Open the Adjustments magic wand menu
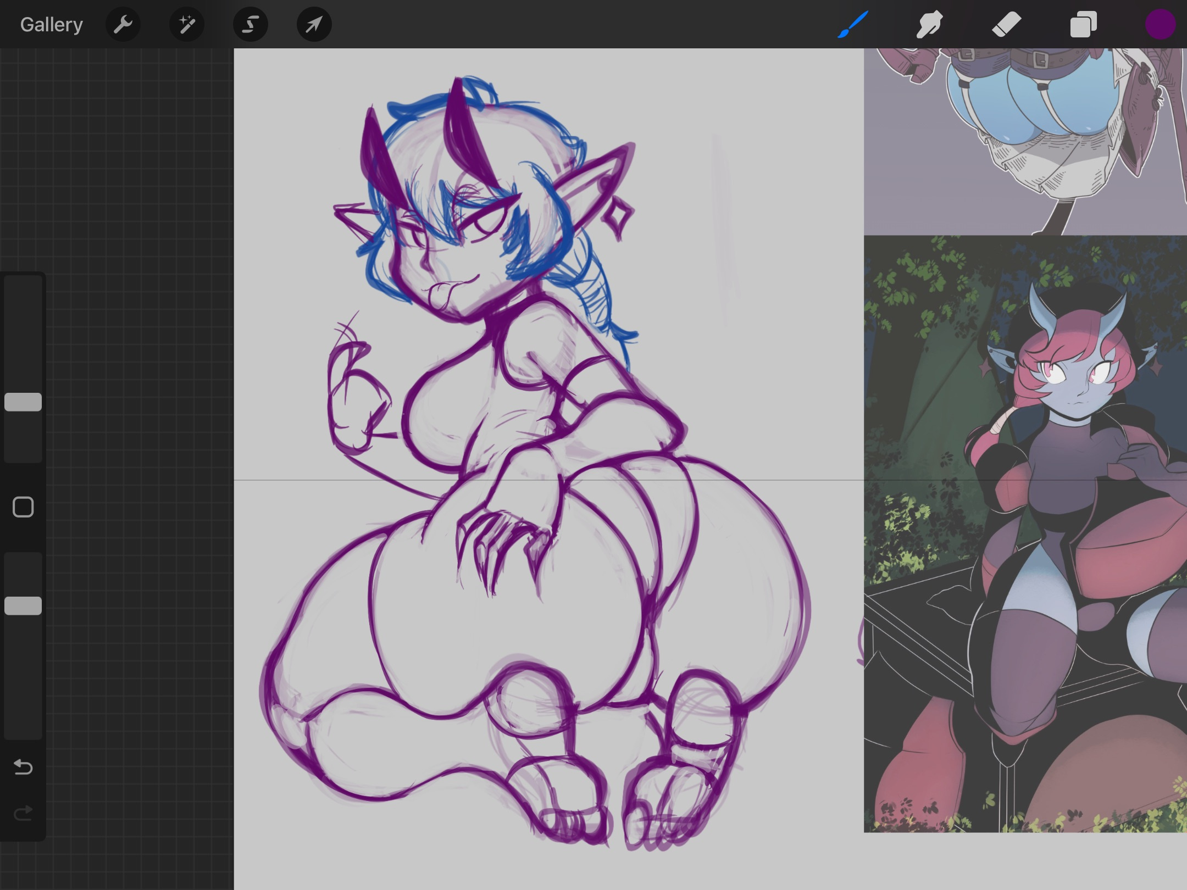The width and height of the screenshot is (1187, 890). coord(187,25)
